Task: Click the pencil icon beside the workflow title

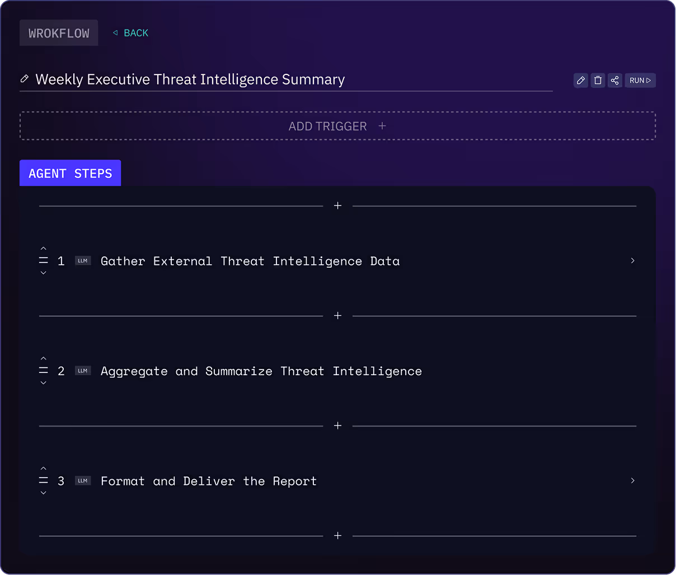Action: pyautogui.click(x=25, y=79)
